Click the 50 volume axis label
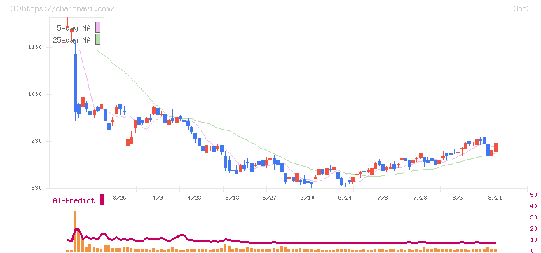 coord(533,195)
